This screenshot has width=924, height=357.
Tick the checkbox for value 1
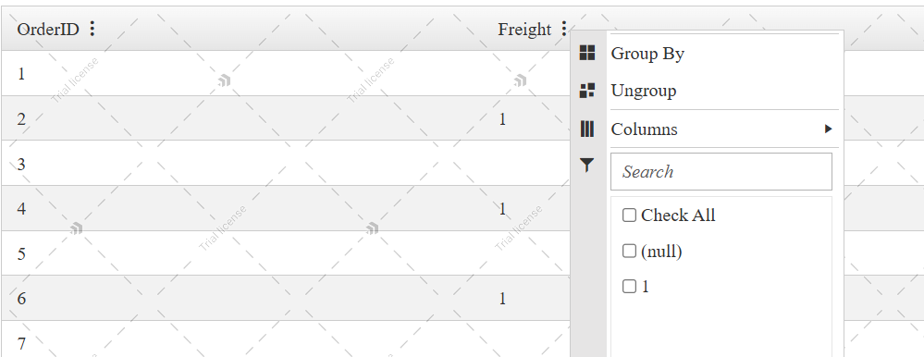[629, 287]
